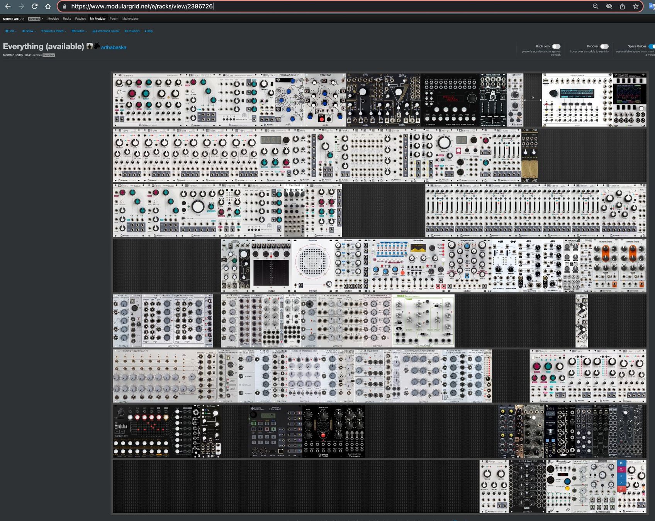The height and width of the screenshot is (521, 655).
Task: Go back with the browser back arrow
Action: pos(8,6)
